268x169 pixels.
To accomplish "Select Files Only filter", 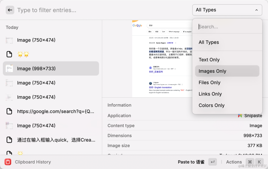I will tap(227, 82).
